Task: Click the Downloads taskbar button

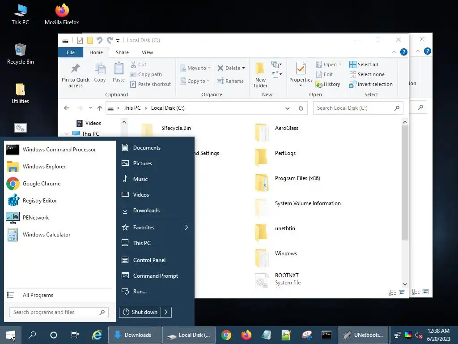Action: [135, 335]
